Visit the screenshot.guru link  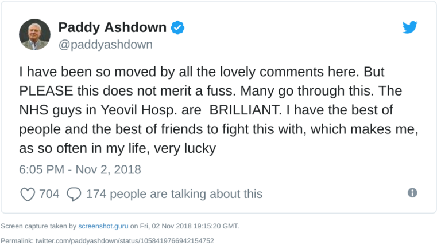click(x=103, y=226)
